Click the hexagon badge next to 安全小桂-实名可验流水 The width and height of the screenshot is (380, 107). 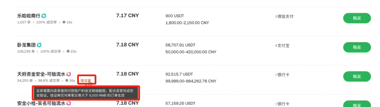coord(68,103)
